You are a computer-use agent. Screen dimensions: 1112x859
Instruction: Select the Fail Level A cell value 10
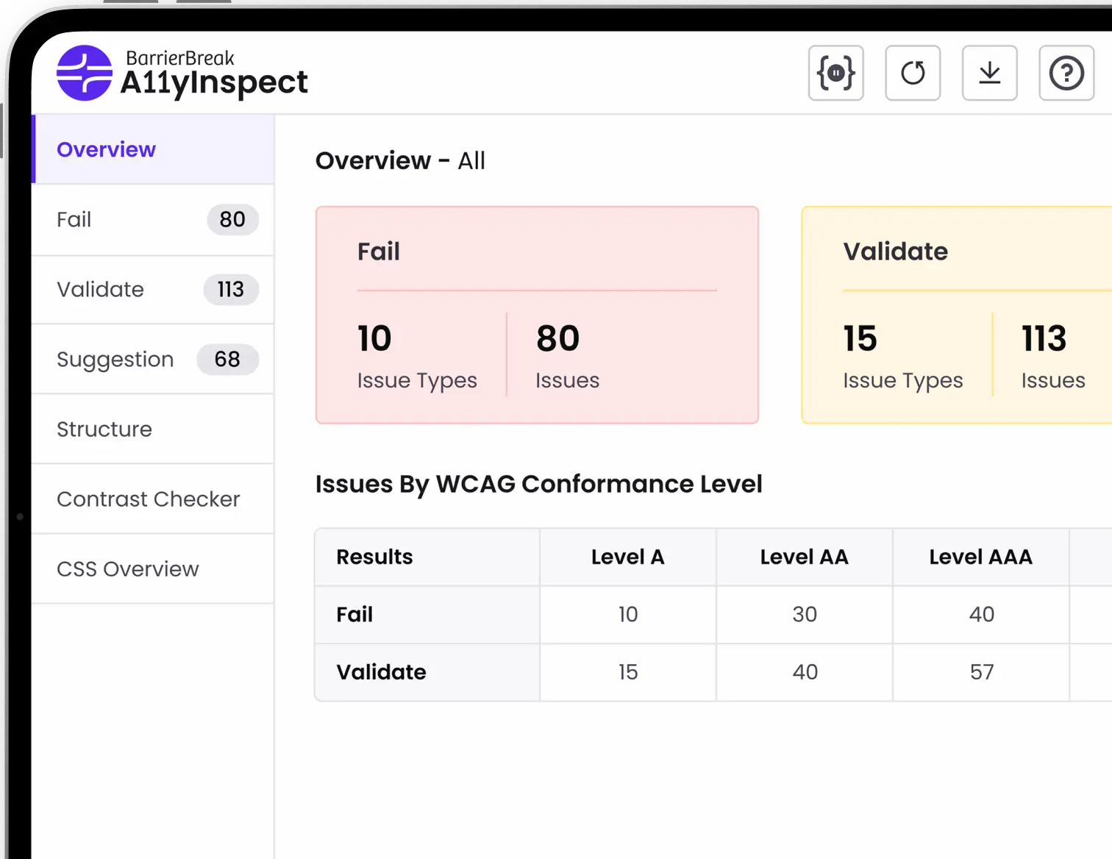(627, 614)
